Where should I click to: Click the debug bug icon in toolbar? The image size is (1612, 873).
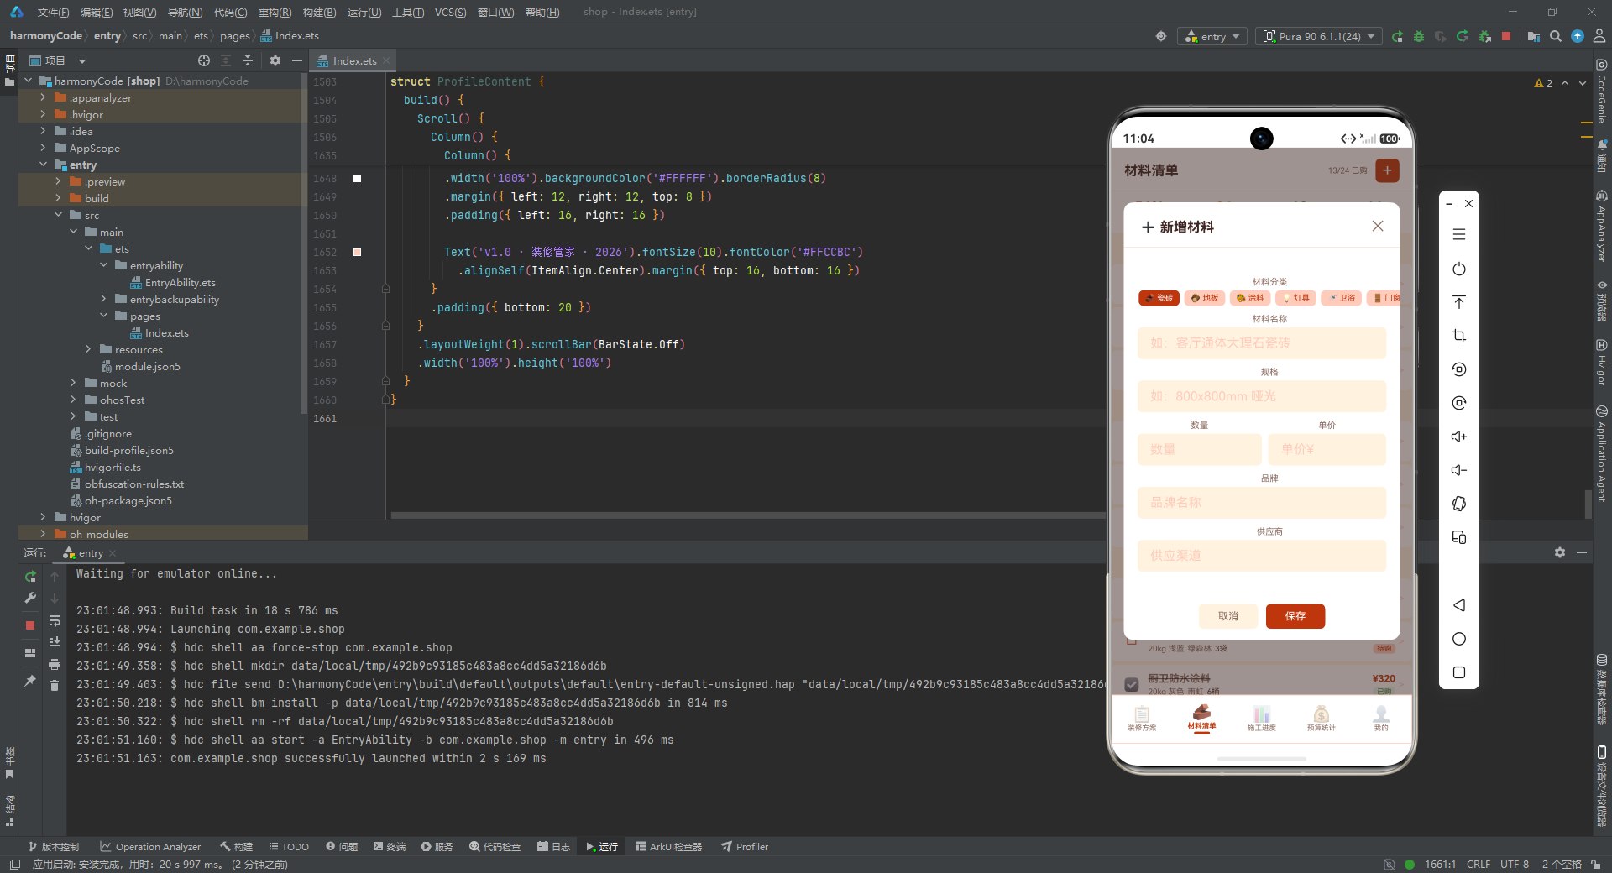point(1419,36)
